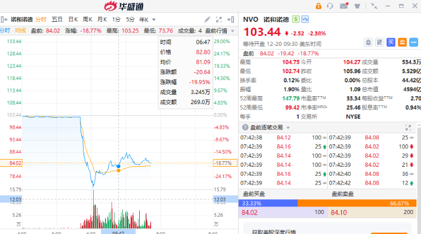The width and height of the screenshot is (421, 234).
Task: Open customer service headset icon
Action: pyautogui.click(x=331, y=6)
